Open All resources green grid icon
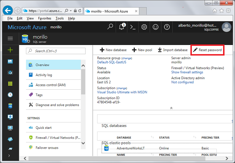 pyautogui.click(x=10, y=84)
